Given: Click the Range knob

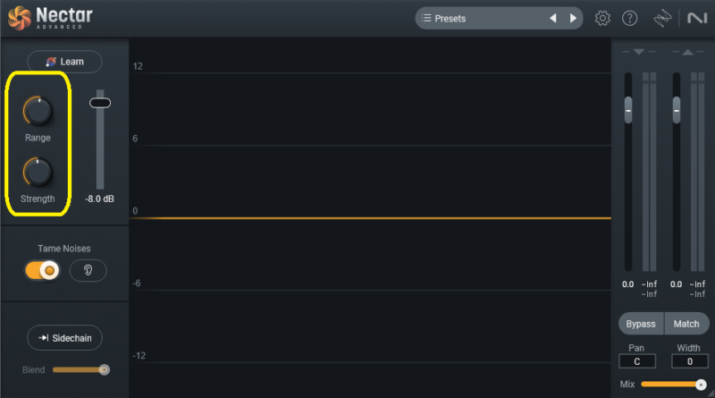Looking at the screenshot, I should (x=38, y=111).
